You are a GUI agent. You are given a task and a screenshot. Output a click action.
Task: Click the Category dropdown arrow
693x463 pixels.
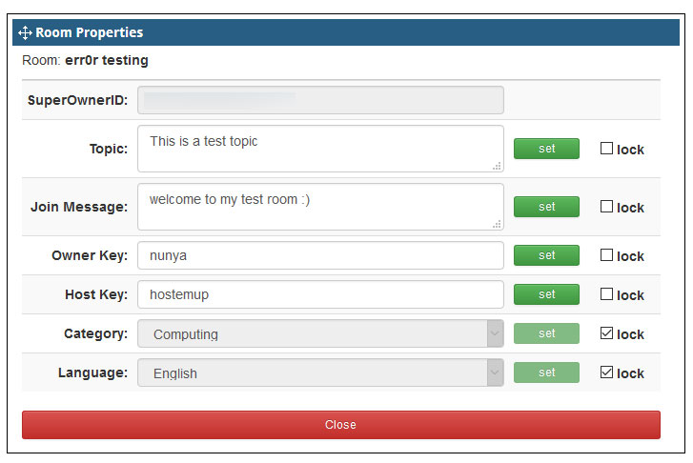pyautogui.click(x=495, y=333)
